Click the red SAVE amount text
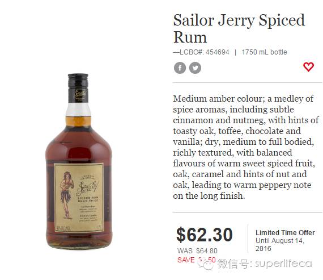 coord(196,260)
